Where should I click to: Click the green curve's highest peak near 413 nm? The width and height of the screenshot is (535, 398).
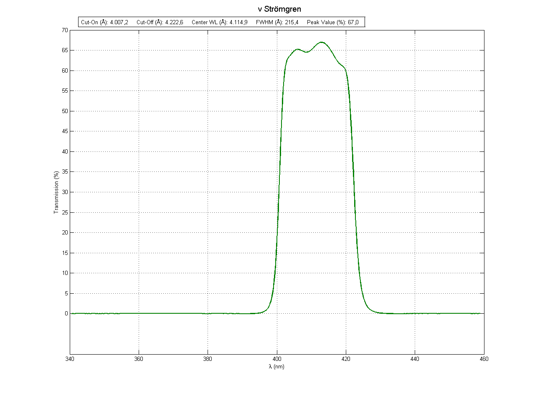click(322, 42)
